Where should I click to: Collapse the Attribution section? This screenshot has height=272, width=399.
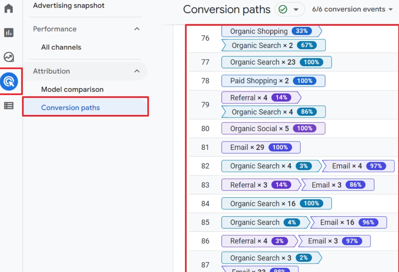[x=137, y=71]
